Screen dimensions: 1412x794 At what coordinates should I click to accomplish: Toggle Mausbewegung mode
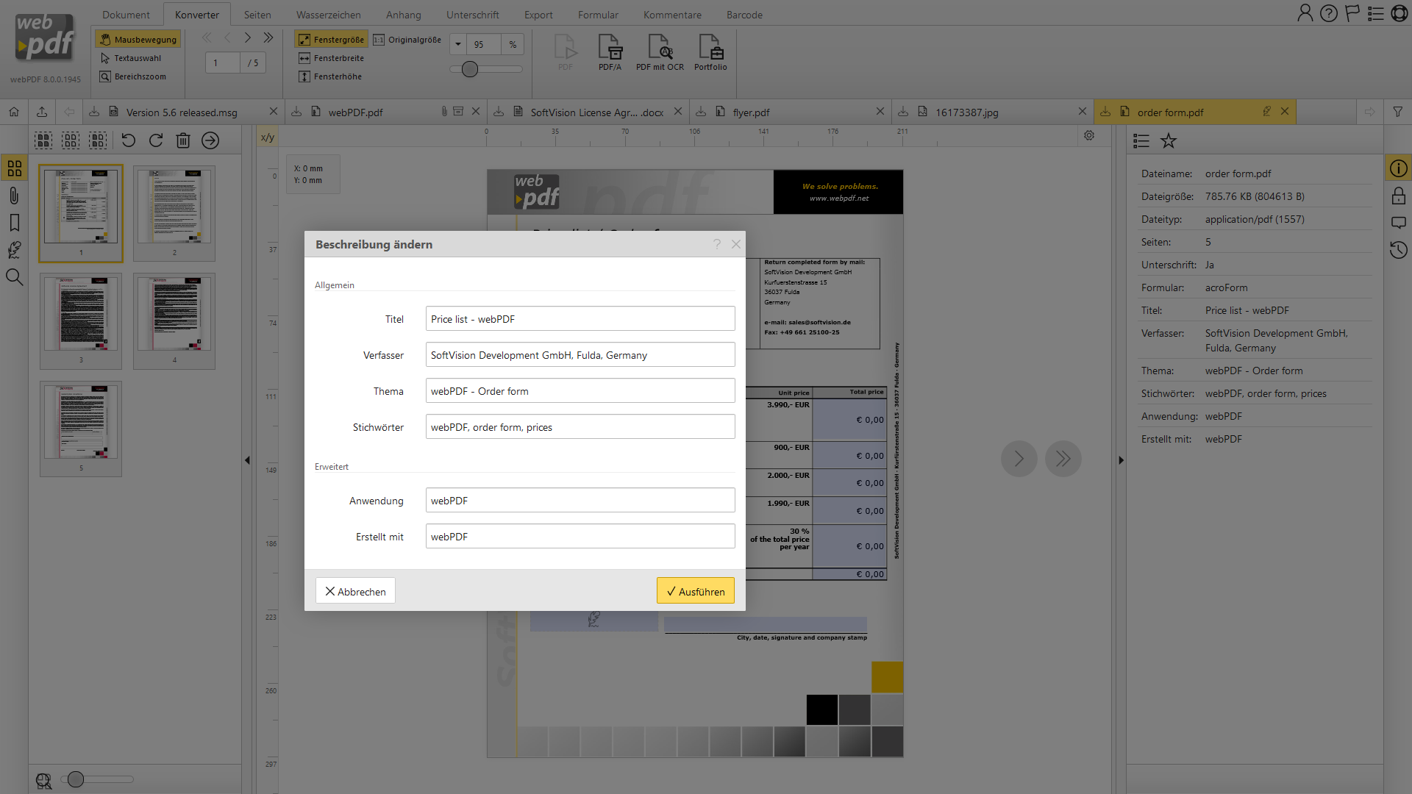[x=138, y=40]
